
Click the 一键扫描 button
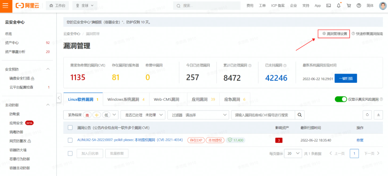[x=346, y=78]
